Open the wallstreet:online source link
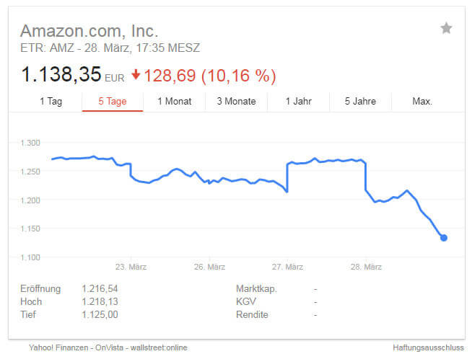472x359 pixels. pyautogui.click(x=157, y=347)
